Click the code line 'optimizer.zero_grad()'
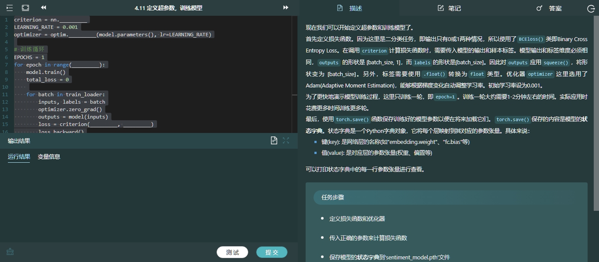The height and width of the screenshot is (262, 599). coord(70,109)
